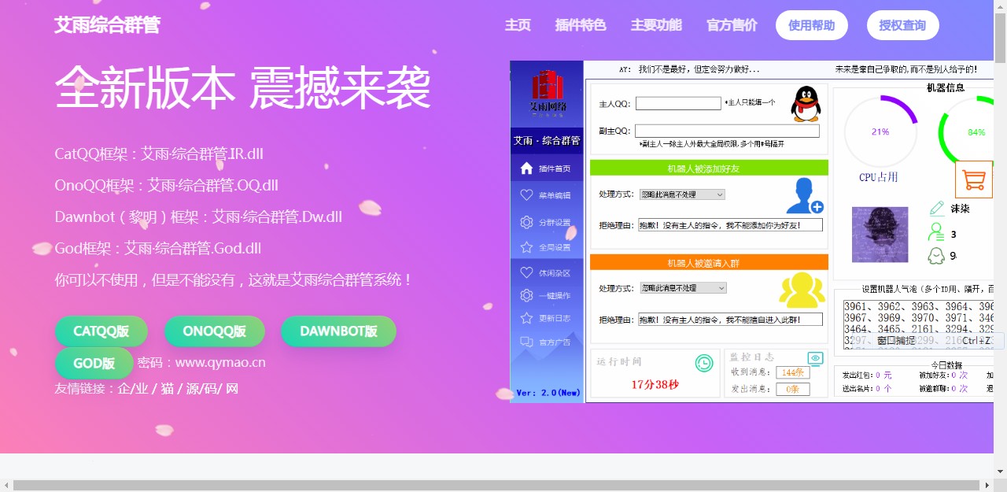
Task: Click the 密码：www.qymao.cn text
Action: 201,363
